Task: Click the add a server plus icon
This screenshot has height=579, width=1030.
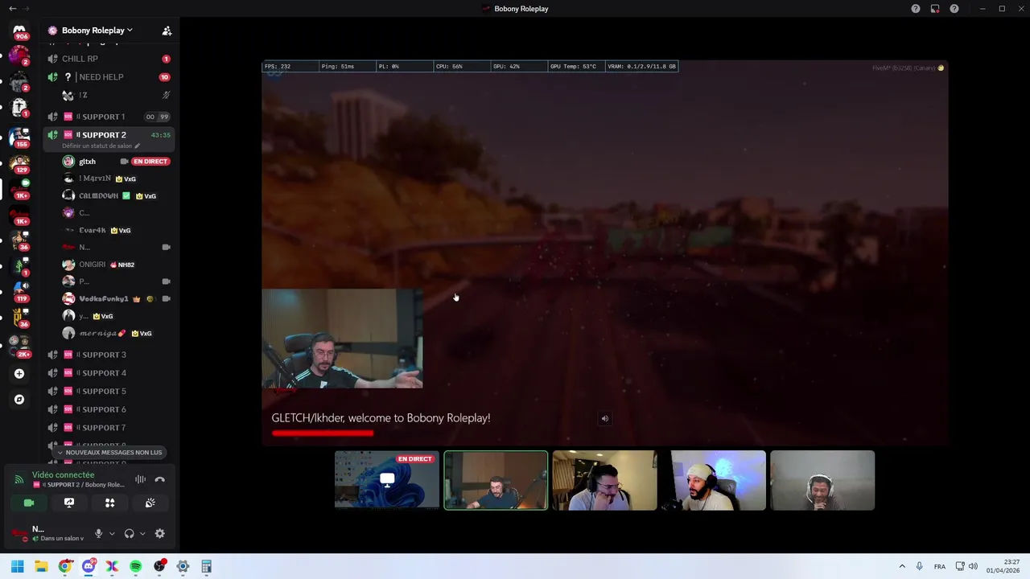Action: [x=19, y=374]
